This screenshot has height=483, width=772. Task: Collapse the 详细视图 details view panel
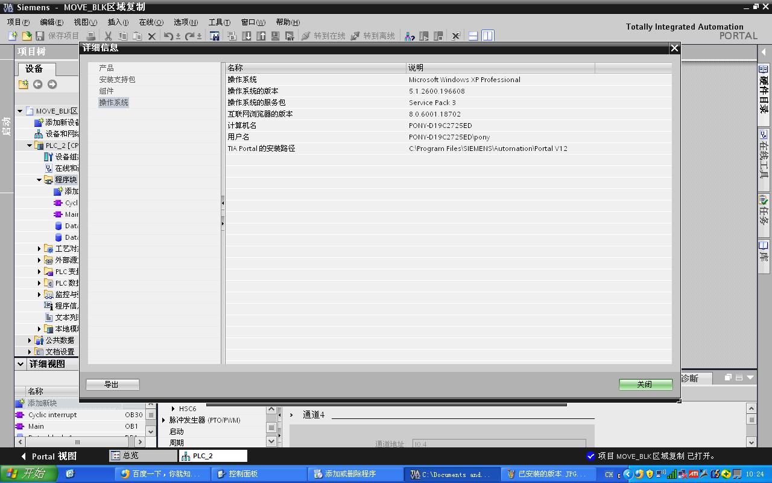(x=21, y=364)
